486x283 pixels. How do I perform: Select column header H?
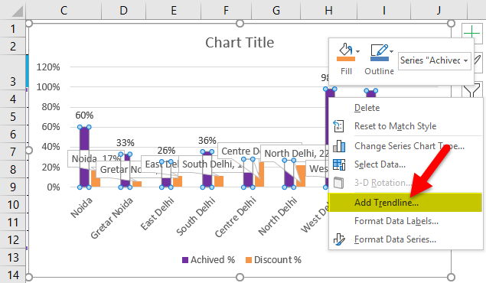328,10
